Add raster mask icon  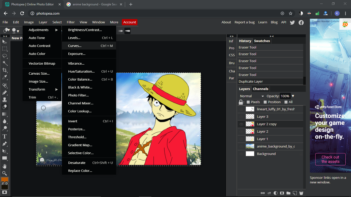(x=282, y=193)
